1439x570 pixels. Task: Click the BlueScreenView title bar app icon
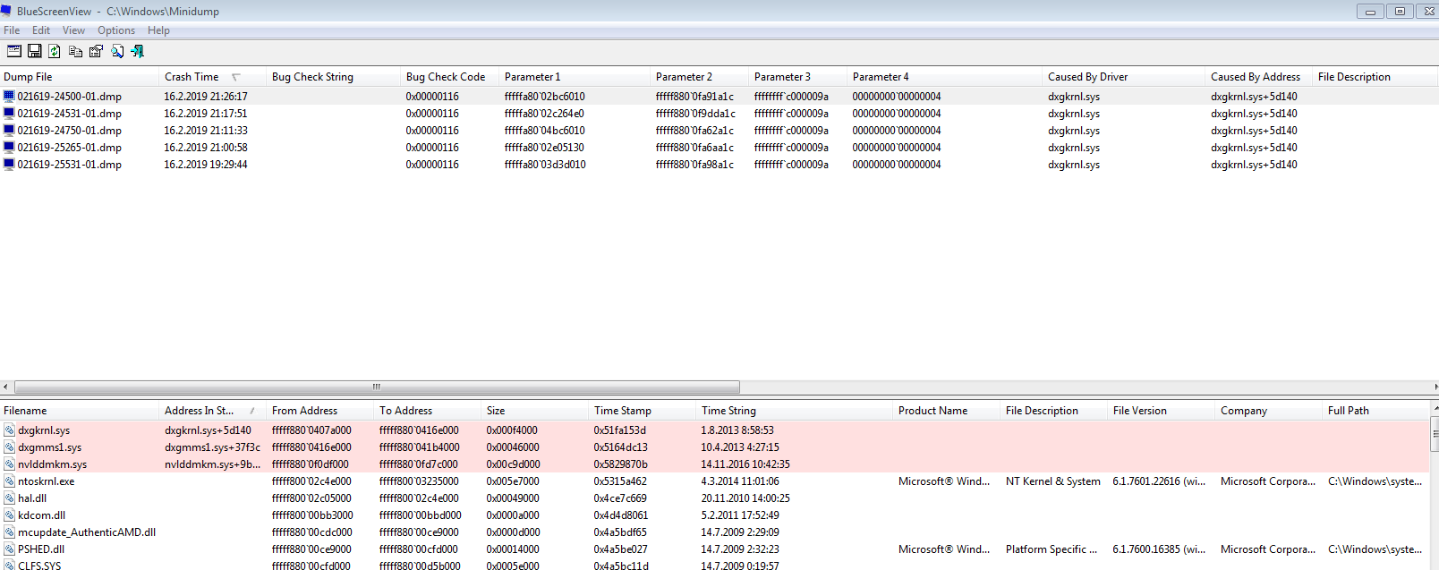(x=6, y=11)
